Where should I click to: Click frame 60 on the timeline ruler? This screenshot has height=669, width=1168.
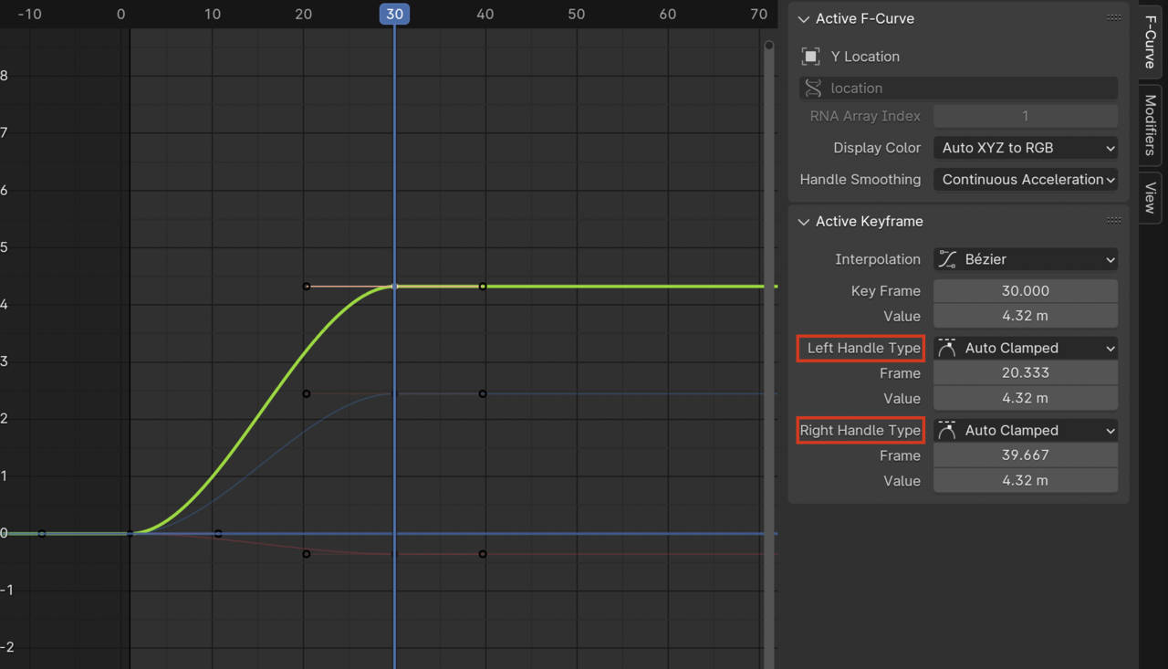coord(667,15)
